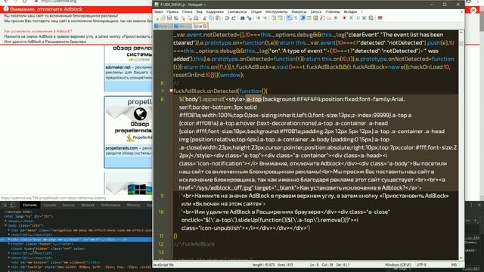Click the Print icon in Notepad++ toolbar
This screenshot has height=272, width=484.
point(196,18)
